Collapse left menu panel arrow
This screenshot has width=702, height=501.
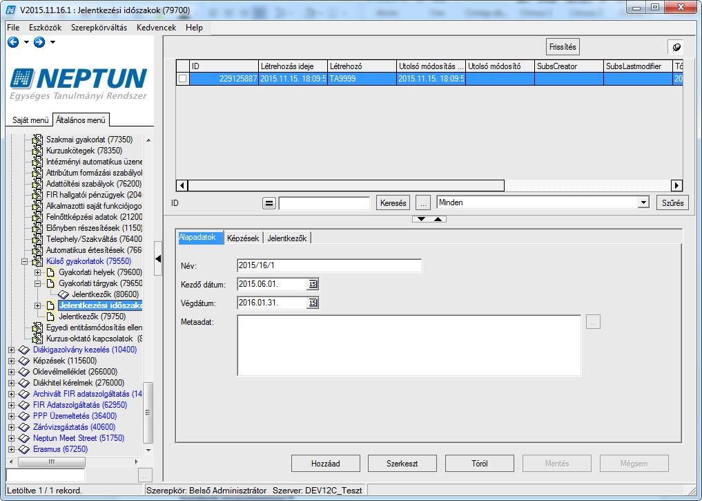coord(158,258)
